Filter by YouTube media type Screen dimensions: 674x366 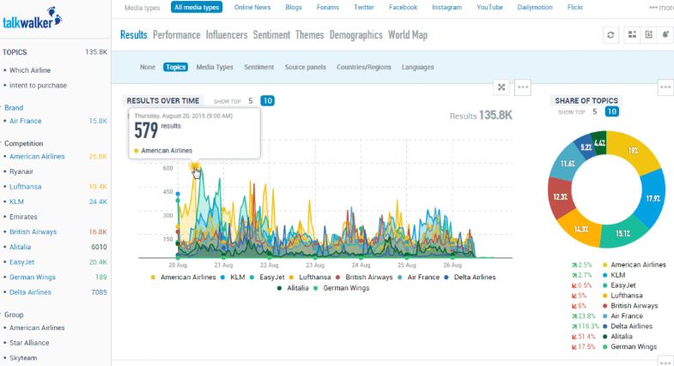point(489,8)
